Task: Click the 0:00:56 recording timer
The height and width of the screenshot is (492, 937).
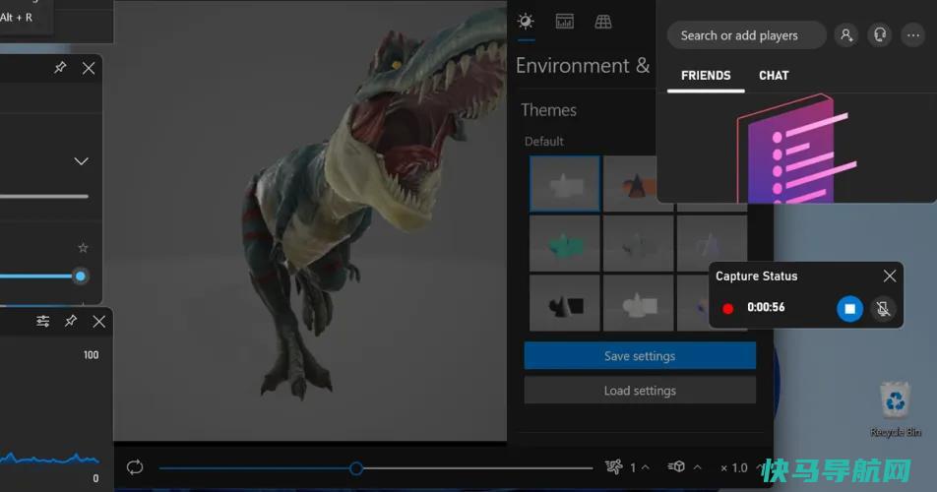Action: (x=766, y=307)
